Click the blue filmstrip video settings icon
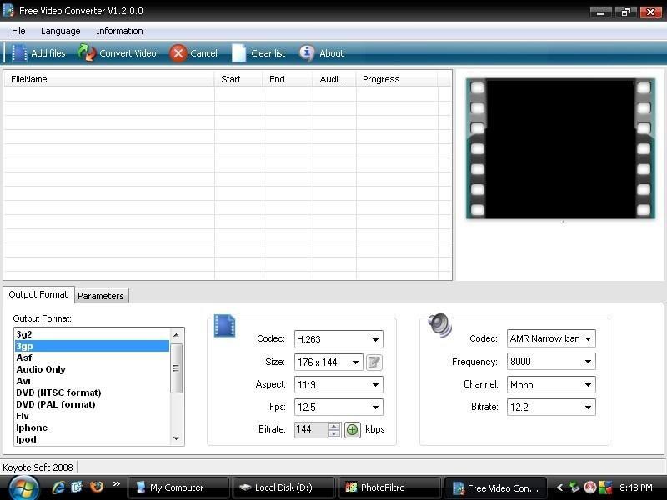 pyautogui.click(x=224, y=327)
